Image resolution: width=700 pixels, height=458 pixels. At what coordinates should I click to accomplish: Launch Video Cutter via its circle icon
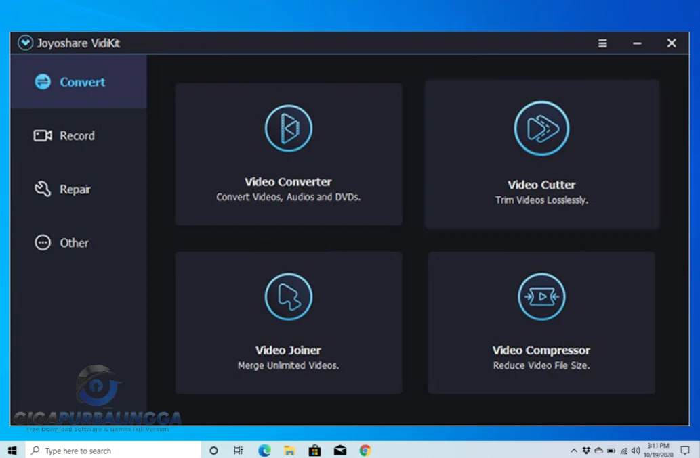(541, 129)
